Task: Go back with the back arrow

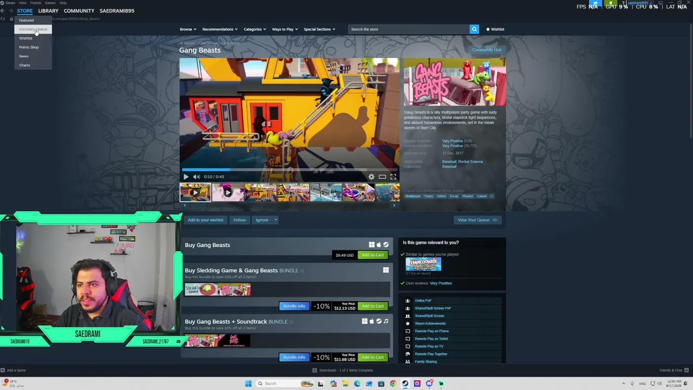Action: (3, 11)
